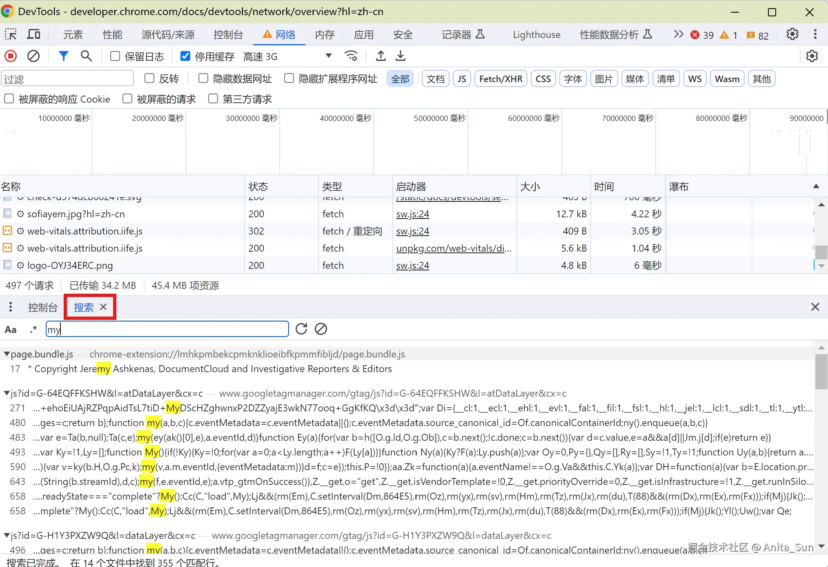Click the export HAR download icon

401,56
